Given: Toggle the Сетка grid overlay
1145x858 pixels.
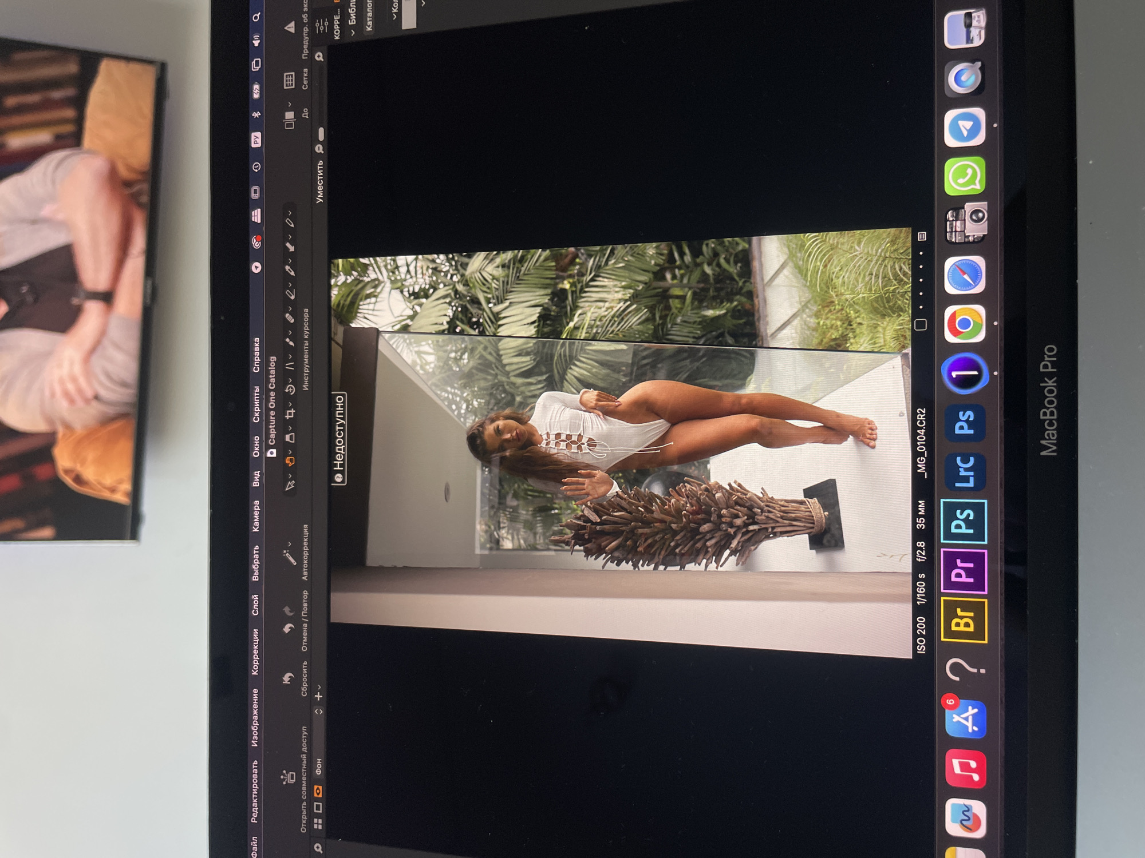Looking at the screenshot, I should [x=290, y=81].
